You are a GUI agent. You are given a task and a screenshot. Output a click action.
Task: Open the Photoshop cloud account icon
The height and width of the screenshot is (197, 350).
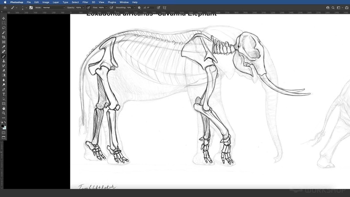[x=328, y=8]
